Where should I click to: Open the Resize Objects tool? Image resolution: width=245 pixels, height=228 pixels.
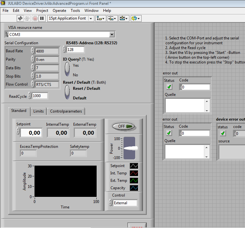(x=124, y=18)
